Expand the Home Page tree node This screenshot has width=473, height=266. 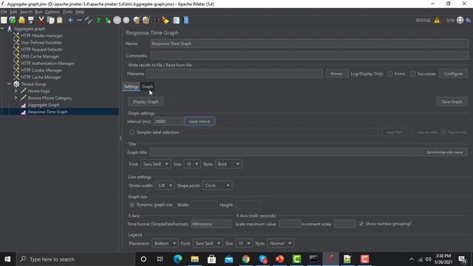pyautogui.click(x=16, y=91)
